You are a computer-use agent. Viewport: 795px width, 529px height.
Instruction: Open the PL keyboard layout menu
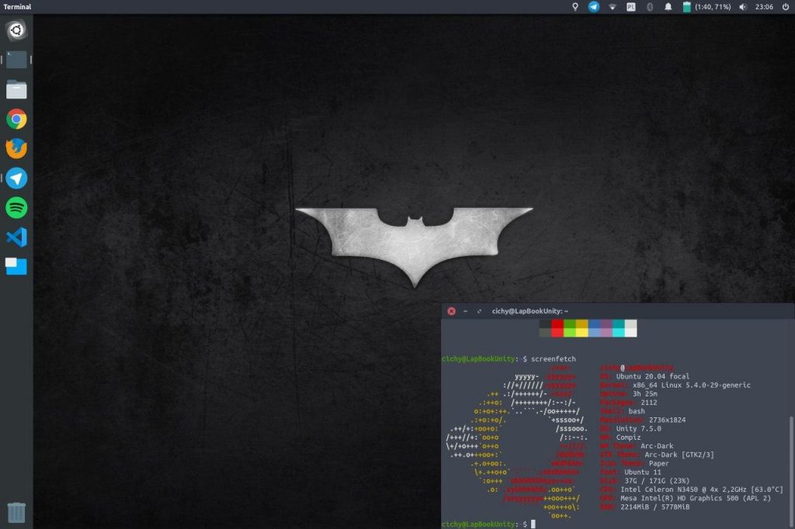click(631, 7)
